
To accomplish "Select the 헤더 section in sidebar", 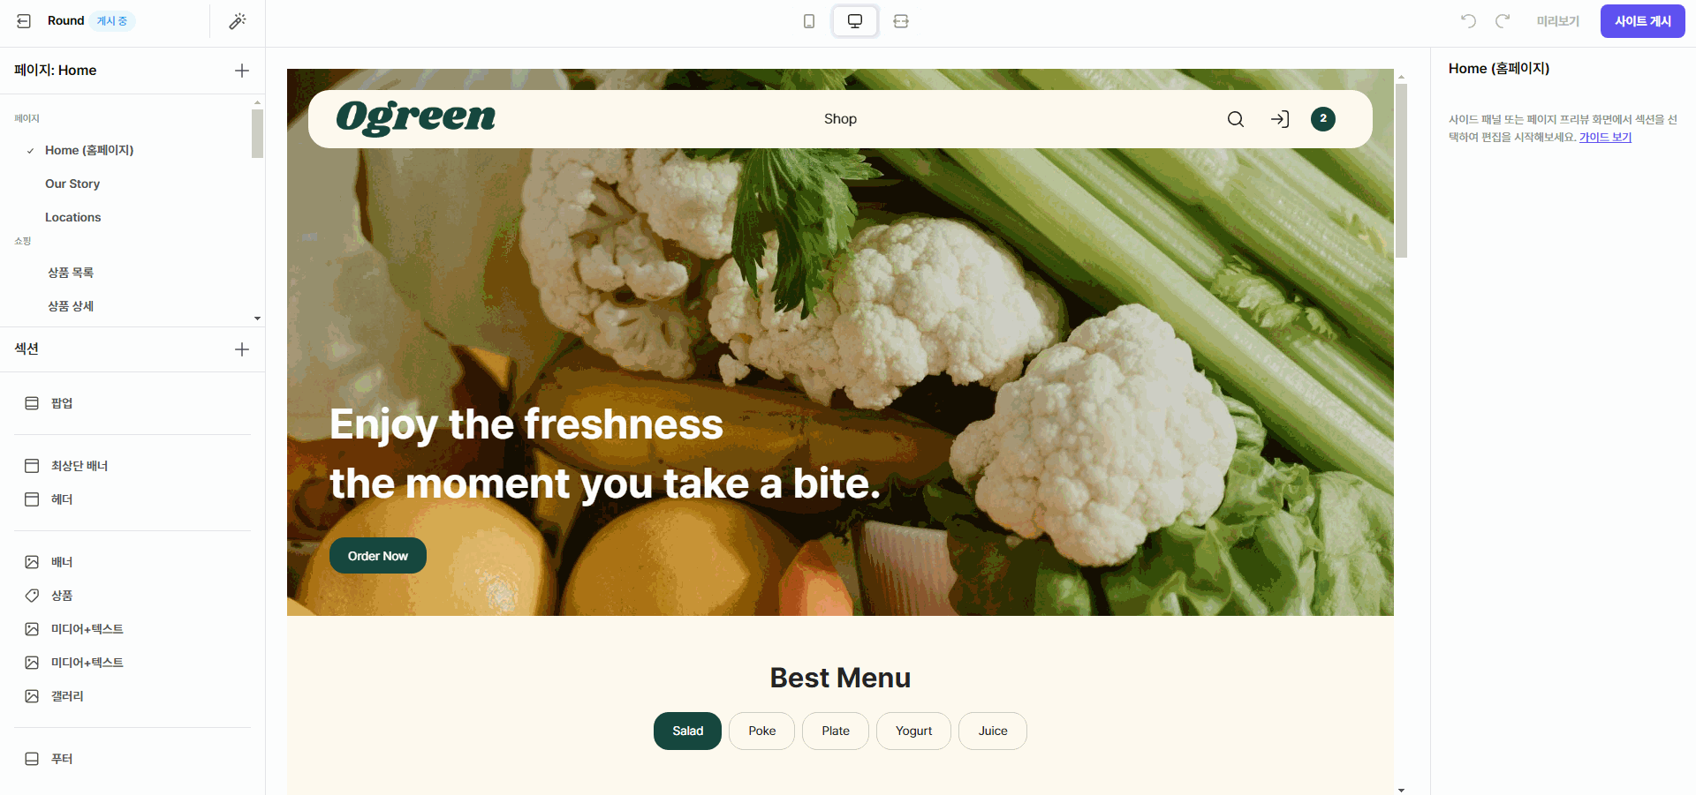I will click(x=62, y=499).
